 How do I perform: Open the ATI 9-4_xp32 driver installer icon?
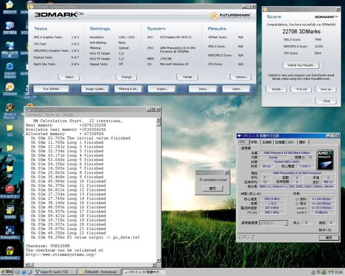pyautogui.click(x=9, y=191)
